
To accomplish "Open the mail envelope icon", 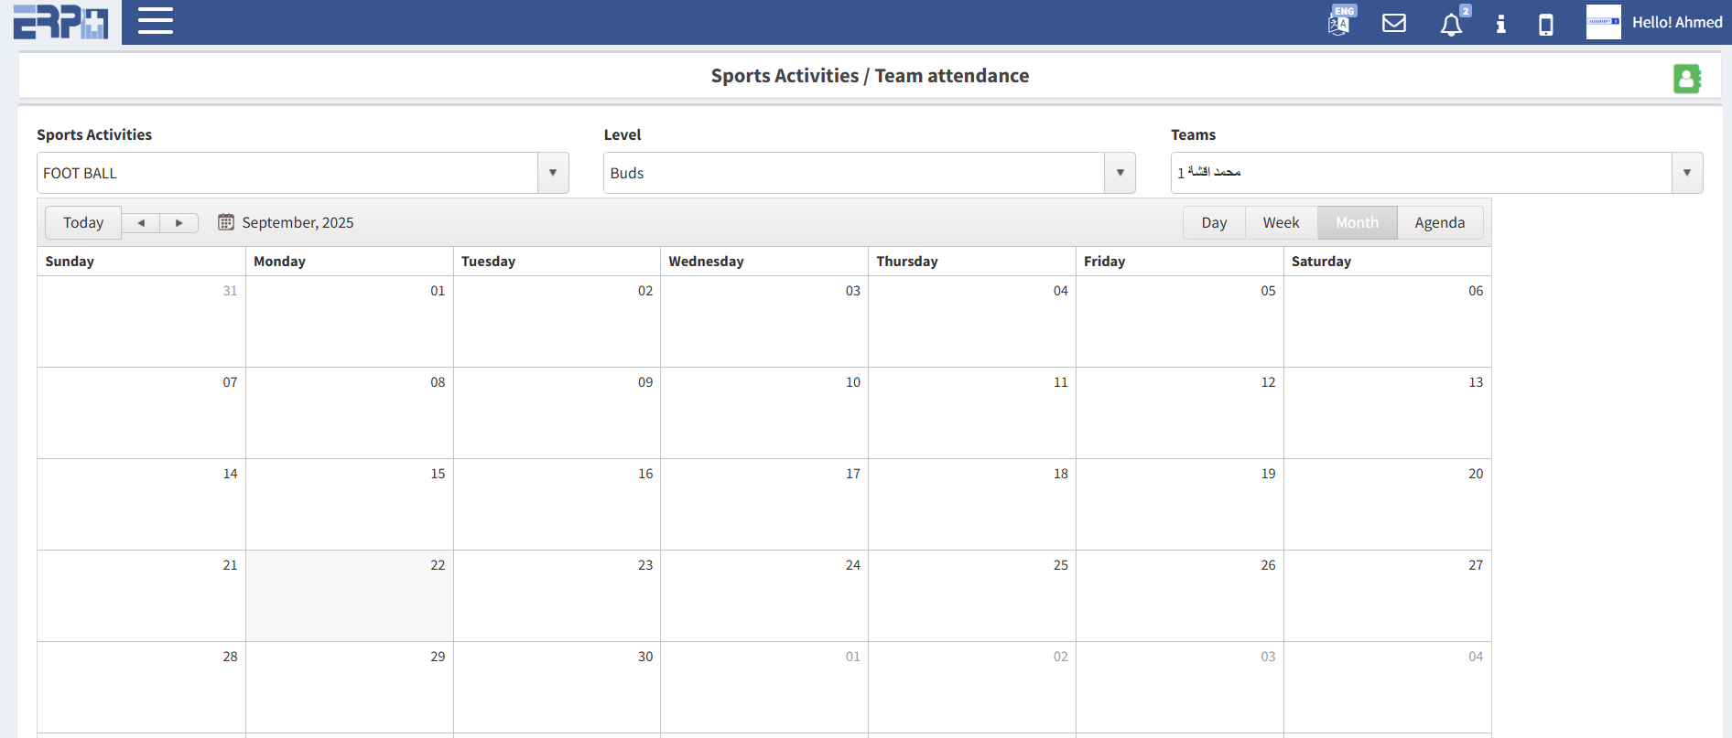I will point(1393,23).
